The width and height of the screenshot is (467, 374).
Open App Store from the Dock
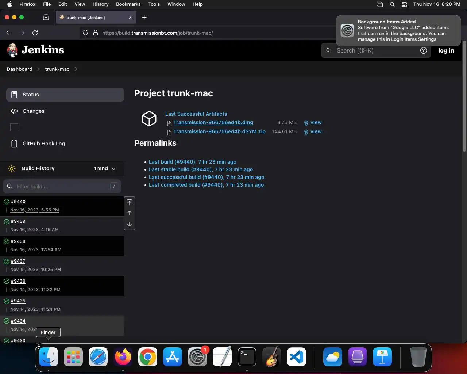coord(173,357)
